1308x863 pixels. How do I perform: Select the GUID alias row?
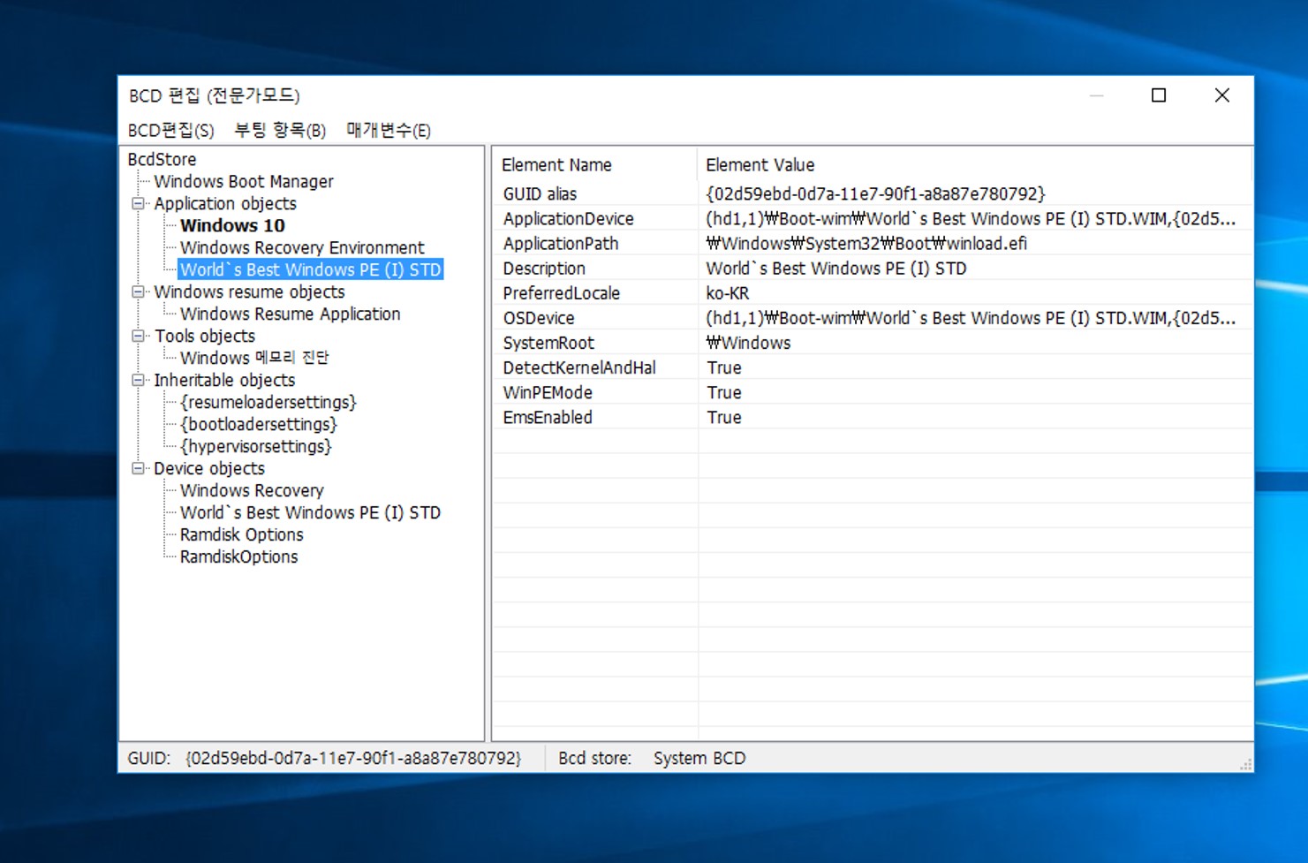tap(872, 194)
